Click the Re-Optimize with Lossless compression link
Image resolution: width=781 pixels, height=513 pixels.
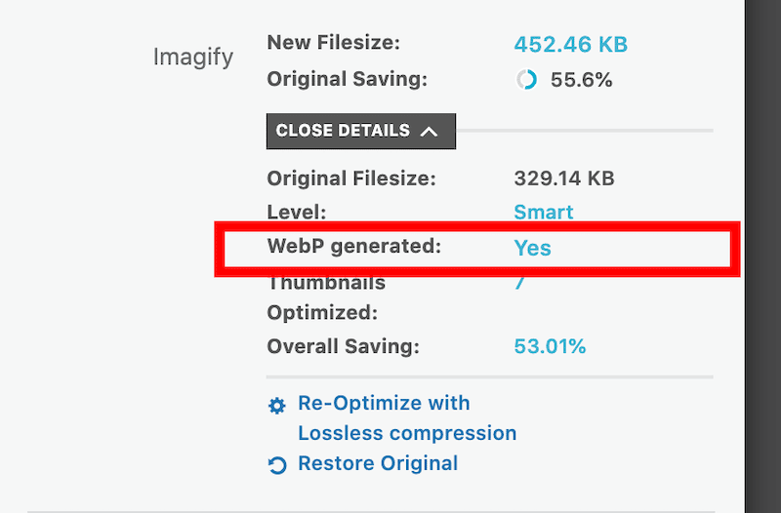pos(407,418)
